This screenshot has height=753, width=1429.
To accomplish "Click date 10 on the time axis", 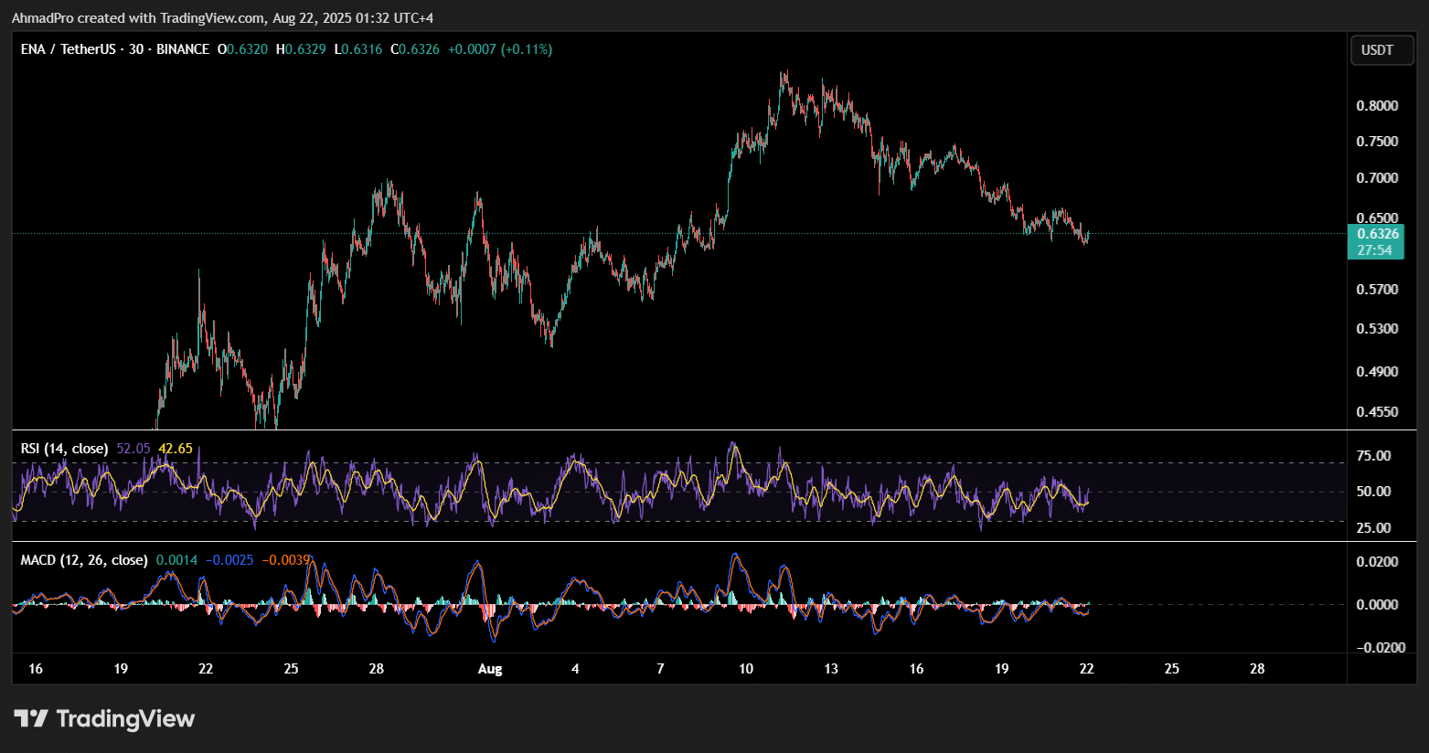I will [746, 669].
